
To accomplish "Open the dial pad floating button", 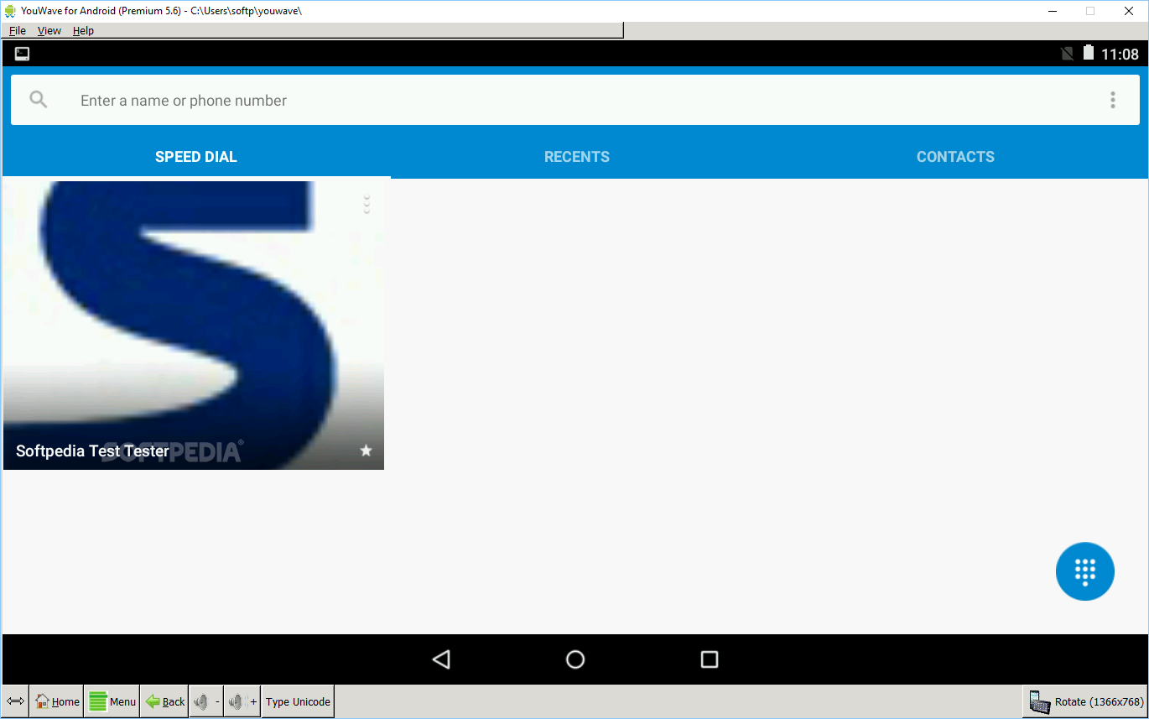I will pyautogui.click(x=1084, y=571).
